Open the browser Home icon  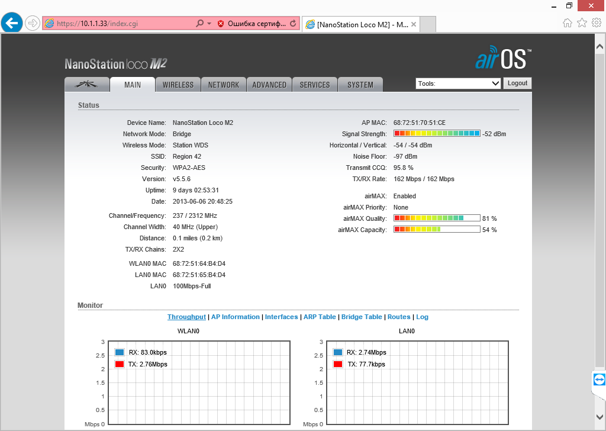(x=568, y=23)
